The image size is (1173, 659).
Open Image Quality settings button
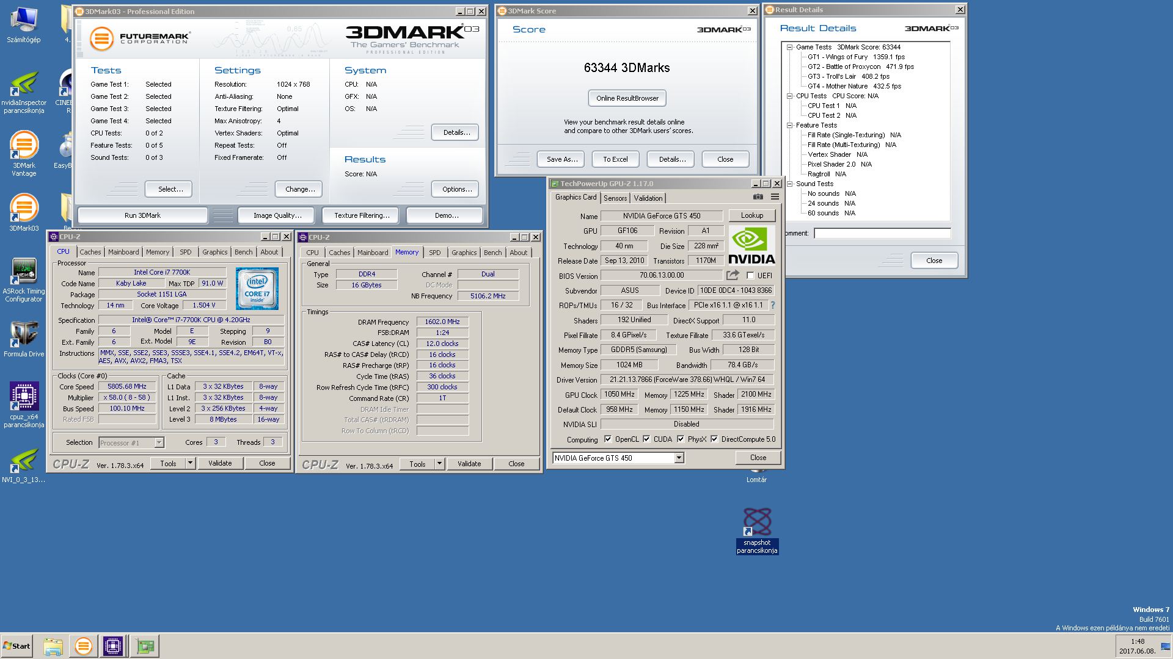point(277,215)
